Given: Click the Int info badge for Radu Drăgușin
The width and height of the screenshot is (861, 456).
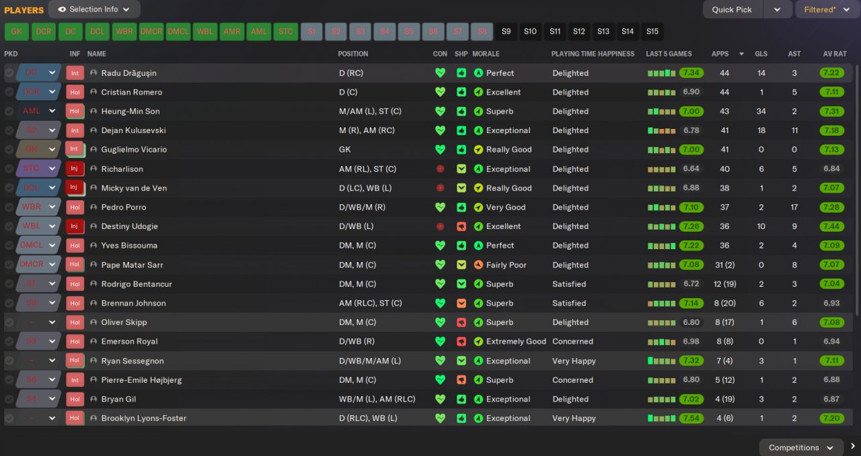Looking at the screenshot, I should click(75, 73).
